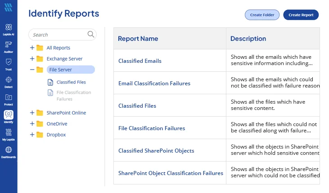
Task: Expand the Exchange Server folder
Action: click(x=32, y=59)
